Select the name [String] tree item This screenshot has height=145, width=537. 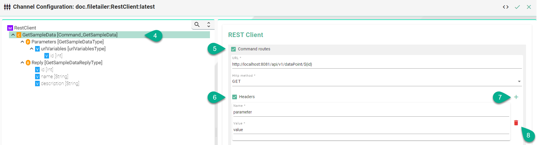[x=55, y=77]
